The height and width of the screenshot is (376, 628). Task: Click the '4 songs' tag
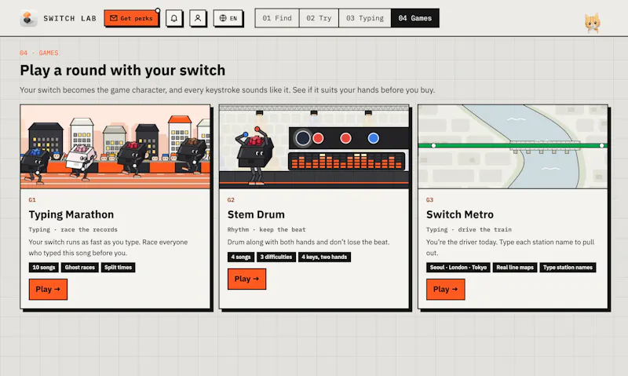pos(241,257)
